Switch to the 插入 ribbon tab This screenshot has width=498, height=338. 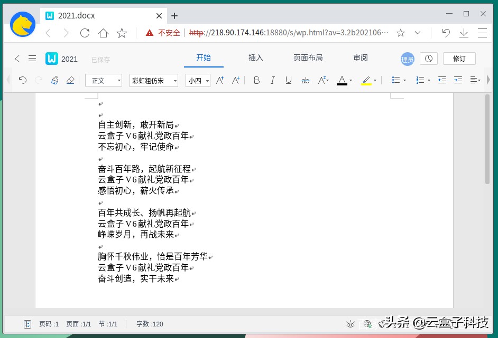pos(255,58)
